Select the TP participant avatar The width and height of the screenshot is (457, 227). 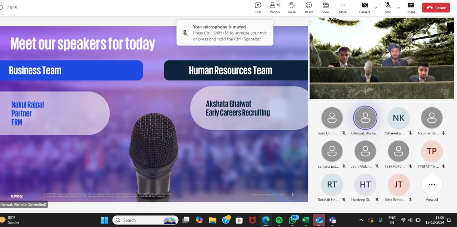[x=432, y=151]
